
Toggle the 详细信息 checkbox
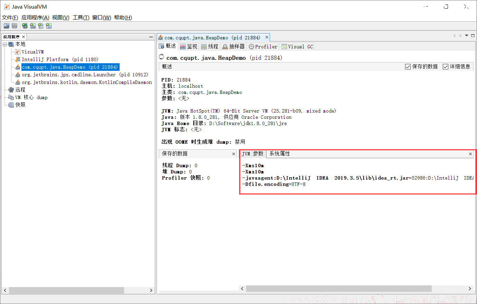[x=446, y=67]
